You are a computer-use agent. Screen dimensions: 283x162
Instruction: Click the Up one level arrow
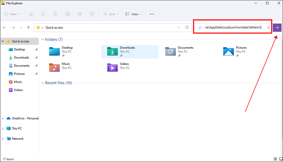point(28,27)
